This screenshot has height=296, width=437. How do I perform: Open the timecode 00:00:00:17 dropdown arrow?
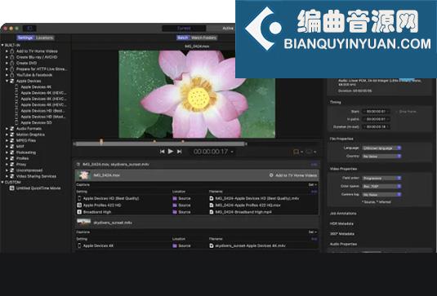[x=232, y=152]
